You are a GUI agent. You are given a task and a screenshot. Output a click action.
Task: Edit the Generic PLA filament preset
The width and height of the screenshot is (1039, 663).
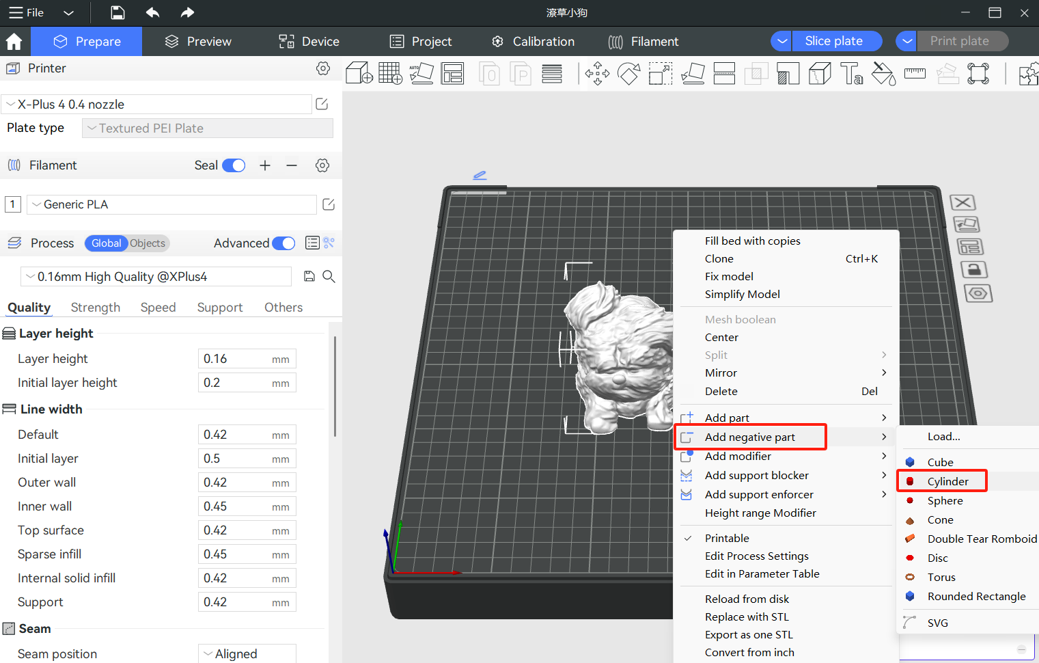pyautogui.click(x=329, y=204)
